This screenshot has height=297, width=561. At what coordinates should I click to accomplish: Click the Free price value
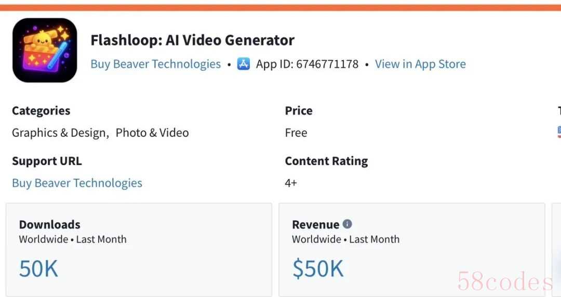pos(296,133)
